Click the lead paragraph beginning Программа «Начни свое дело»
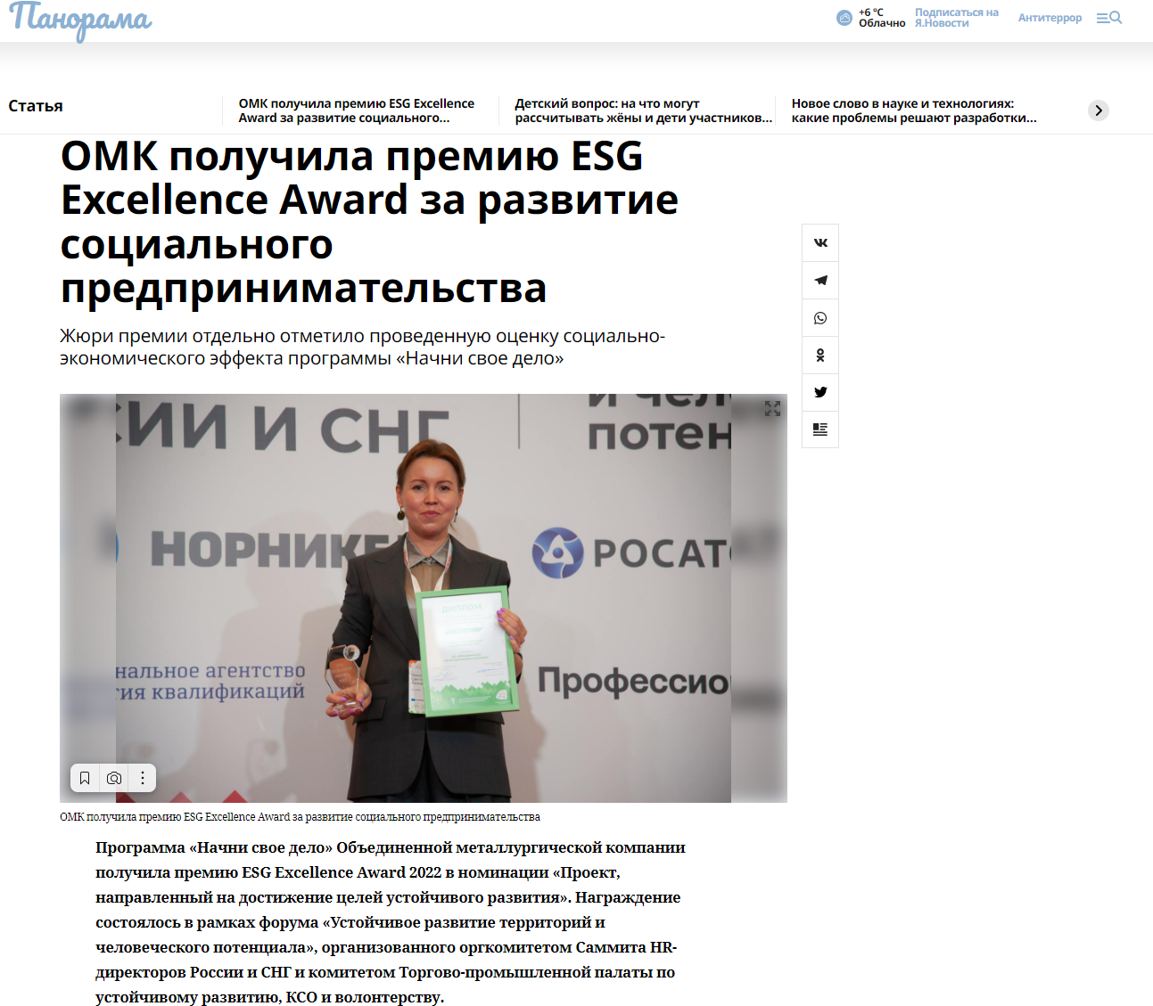1153x1006 pixels. [x=391, y=922]
